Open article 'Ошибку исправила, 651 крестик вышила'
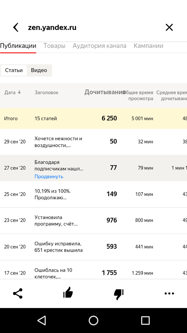The width and height of the screenshot is (187, 333). click(58, 247)
